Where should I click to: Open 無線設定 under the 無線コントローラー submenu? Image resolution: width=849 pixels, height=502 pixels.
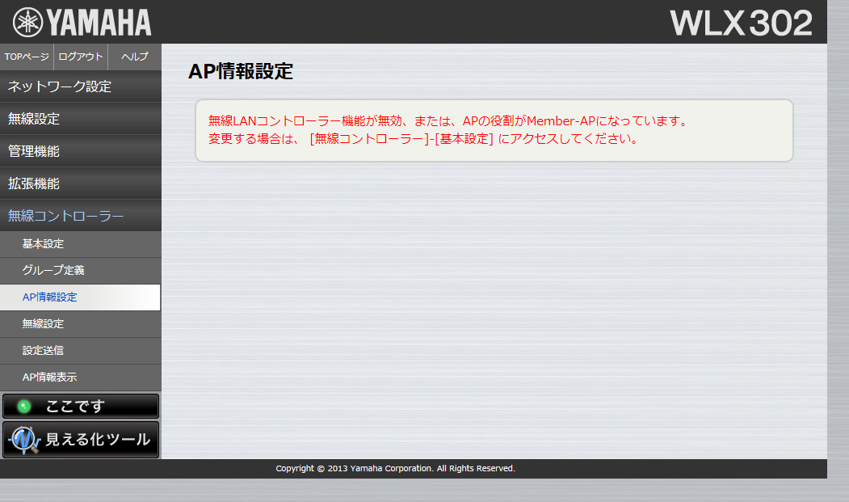pyautogui.click(x=43, y=323)
